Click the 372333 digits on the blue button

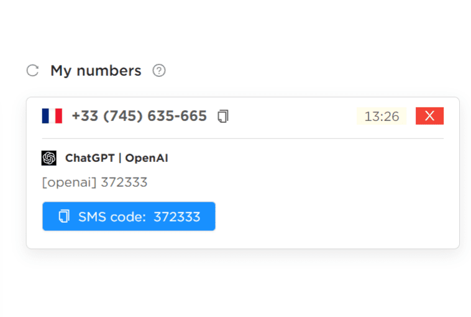(177, 217)
